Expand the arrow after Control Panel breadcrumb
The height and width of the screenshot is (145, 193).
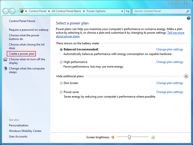coord(49,11)
